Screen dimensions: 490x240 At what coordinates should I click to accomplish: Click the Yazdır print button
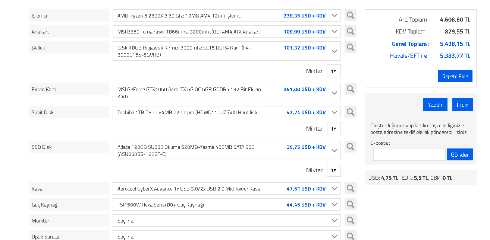[435, 105]
